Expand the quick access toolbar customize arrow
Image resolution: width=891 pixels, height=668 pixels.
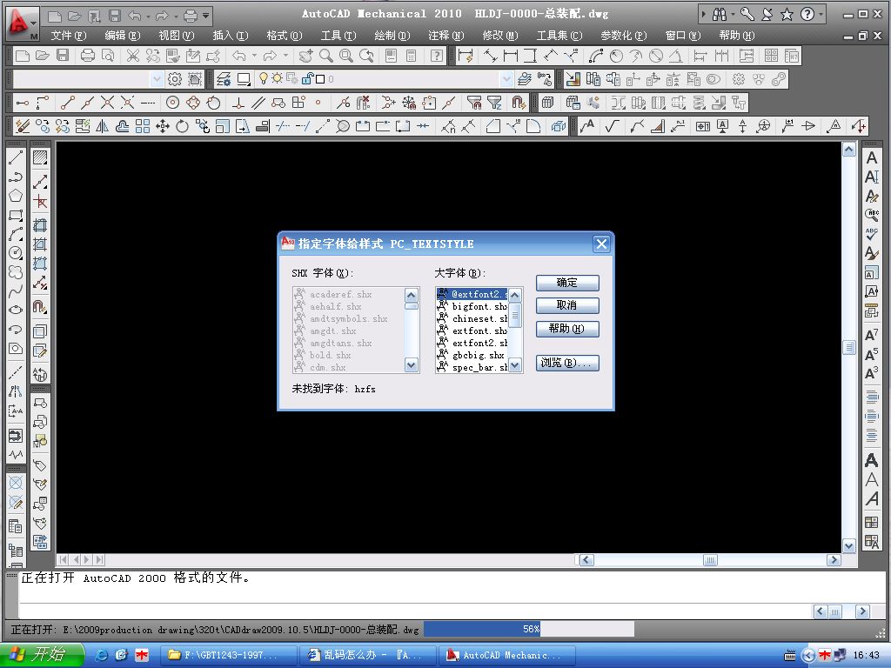(205, 16)
